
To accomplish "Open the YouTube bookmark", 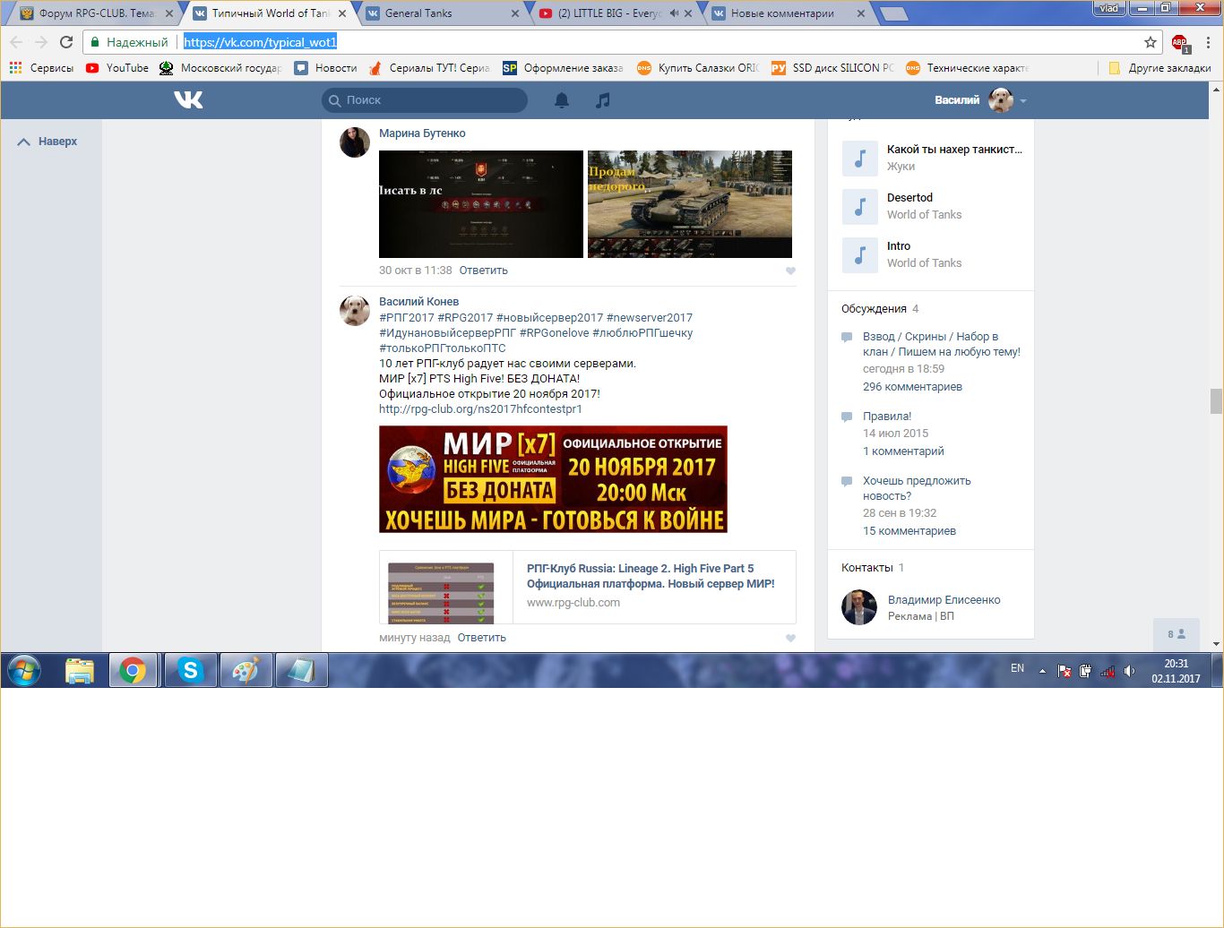I will coord(117,68).
